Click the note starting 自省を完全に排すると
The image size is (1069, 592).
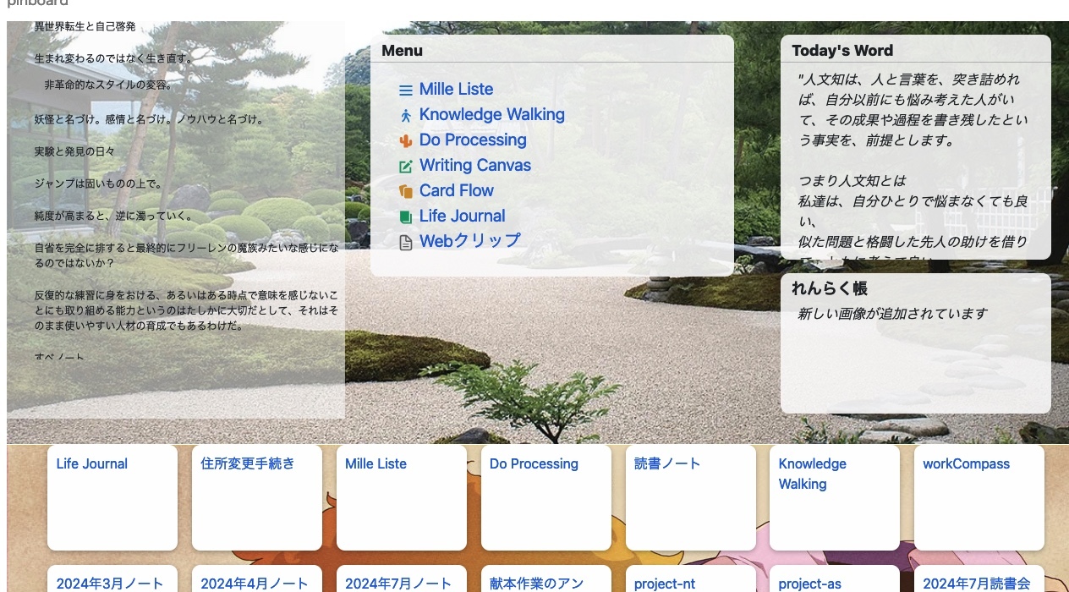point(186,255)
